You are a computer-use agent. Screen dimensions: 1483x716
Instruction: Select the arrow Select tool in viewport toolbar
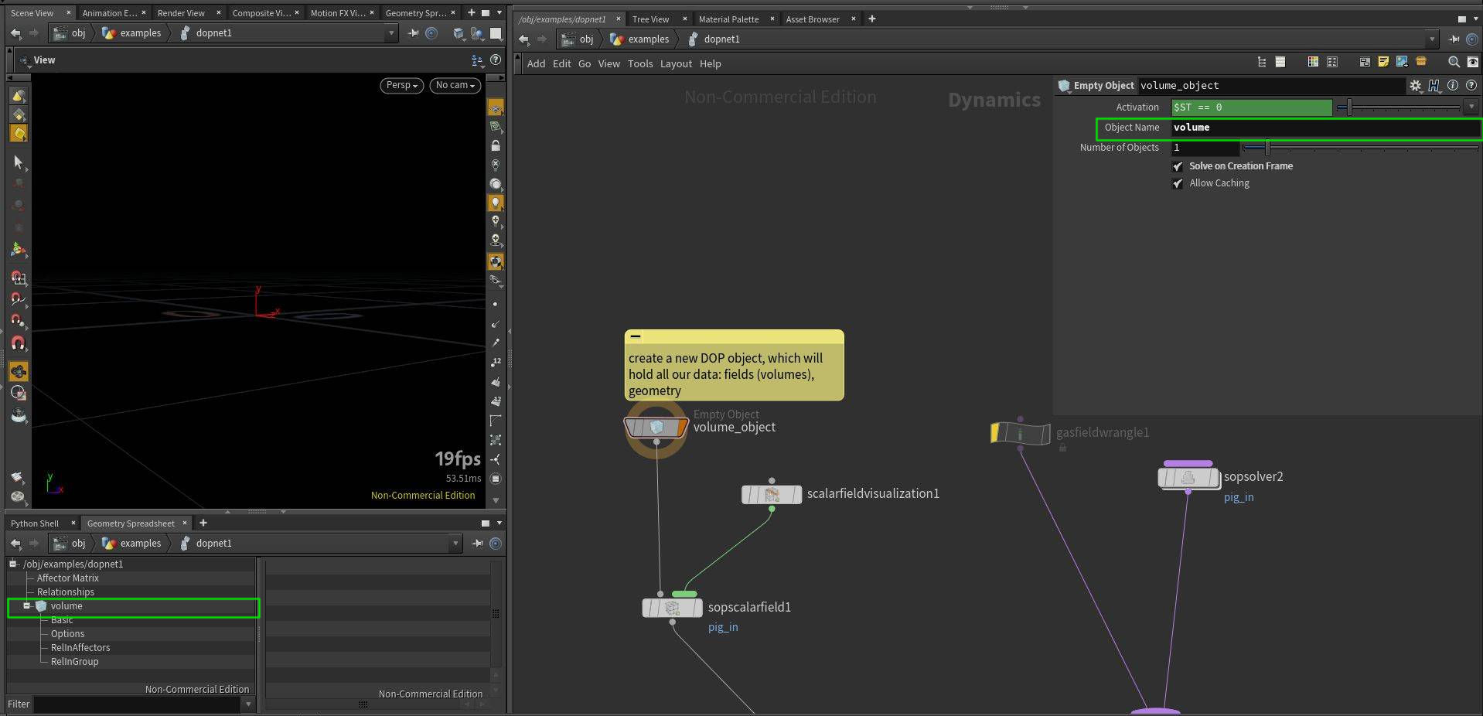click(18, 162)
